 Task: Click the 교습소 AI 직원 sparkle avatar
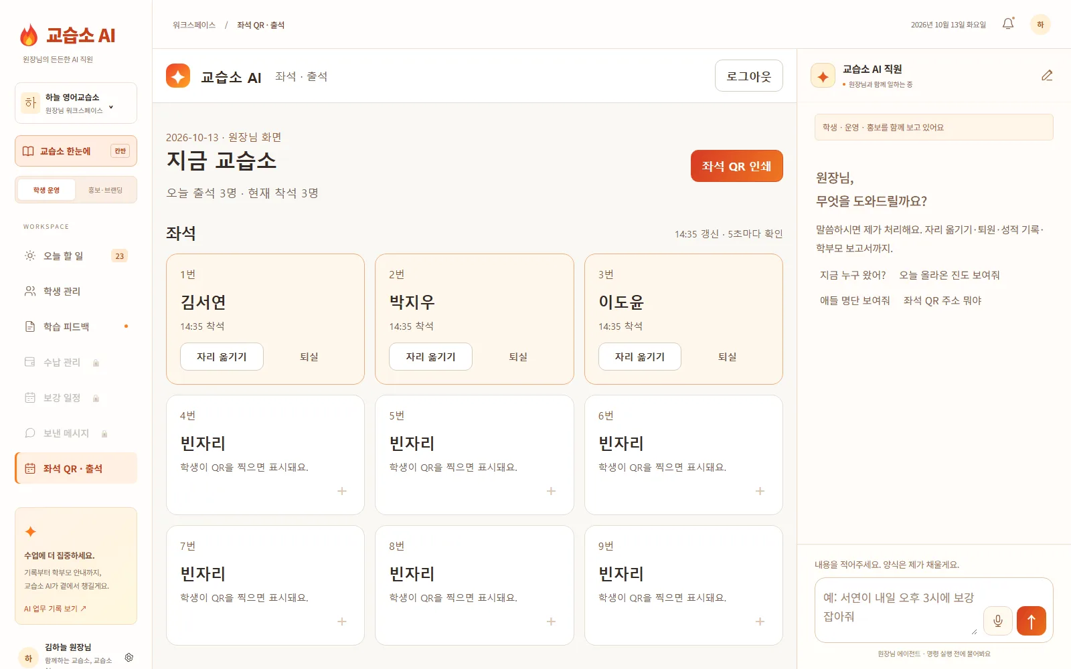click(823, 76)
